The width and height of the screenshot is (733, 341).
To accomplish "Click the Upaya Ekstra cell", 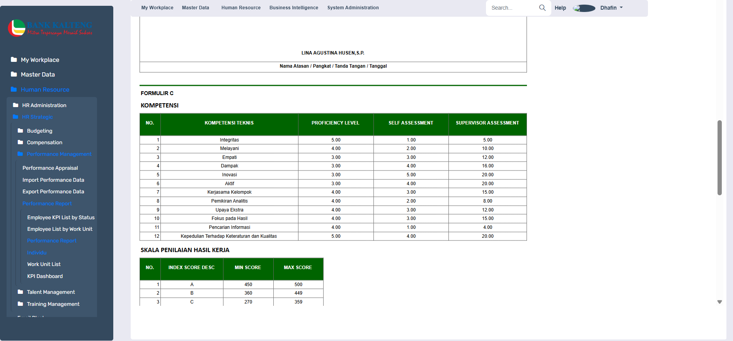I will 229,210.
